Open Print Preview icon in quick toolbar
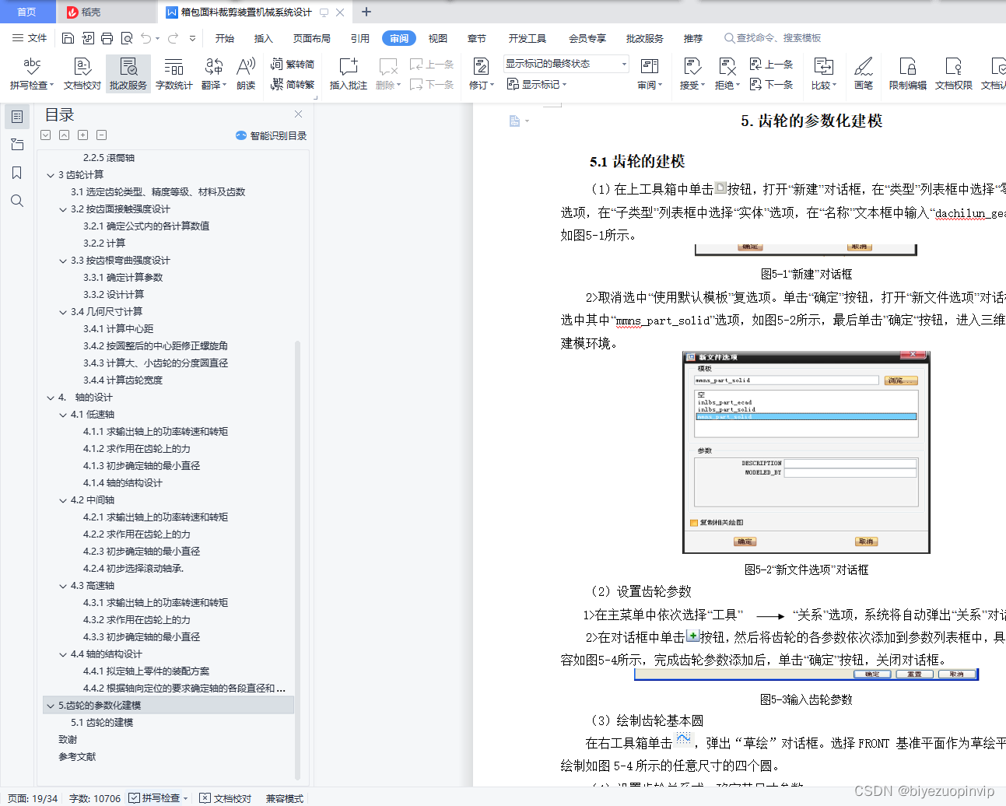Screen dimensions: 1006x806 pos(127,38)
